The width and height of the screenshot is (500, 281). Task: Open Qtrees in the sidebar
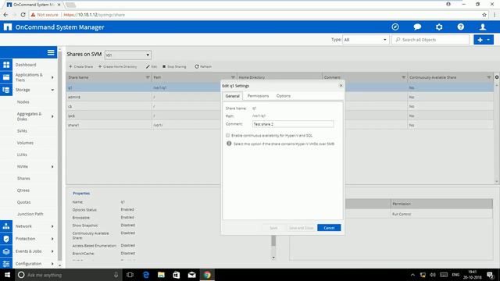pyautogui.click(x=23, y=190)
